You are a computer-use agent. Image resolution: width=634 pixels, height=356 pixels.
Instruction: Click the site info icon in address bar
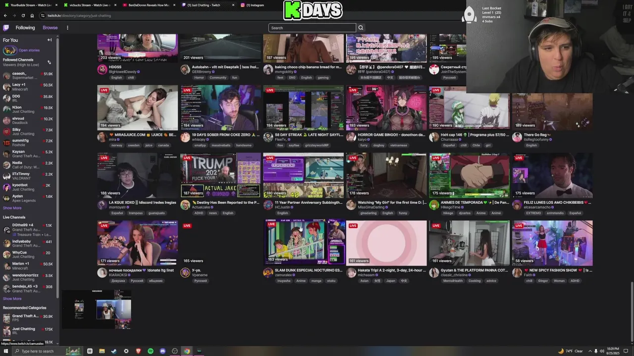click(x=43, y=15)
